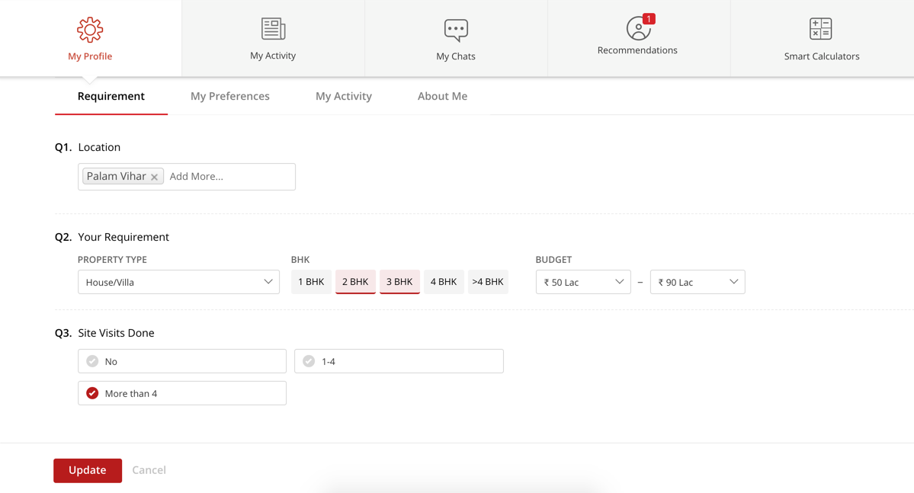Expand the House/Villa property type dropdown
Screen dimensions: 914x493
178,282
